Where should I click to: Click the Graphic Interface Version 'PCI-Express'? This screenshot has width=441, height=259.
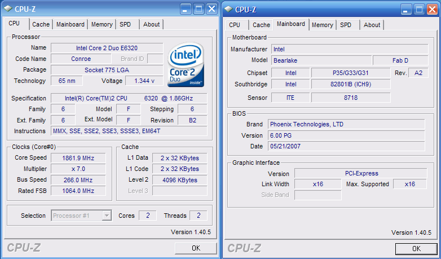point(361,173)
